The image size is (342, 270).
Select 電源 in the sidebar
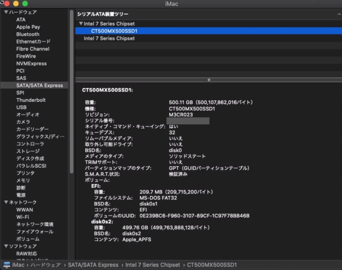(21, 195)
